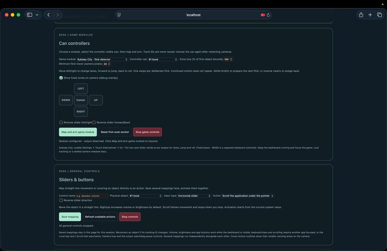Select the Module configured status text
This screenshot has height=251, width=387.
tap(109, 141)
